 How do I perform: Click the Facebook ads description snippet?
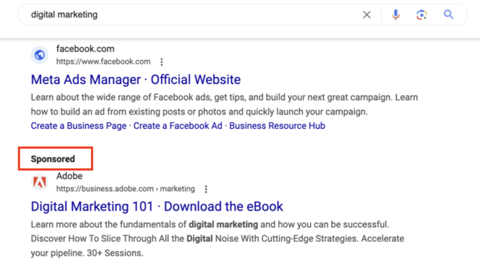224,105
